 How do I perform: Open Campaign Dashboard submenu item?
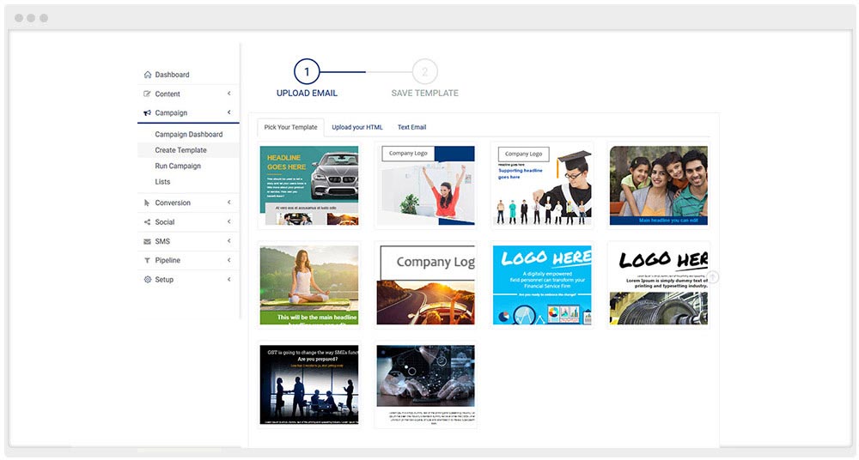(x=188, y=134)
